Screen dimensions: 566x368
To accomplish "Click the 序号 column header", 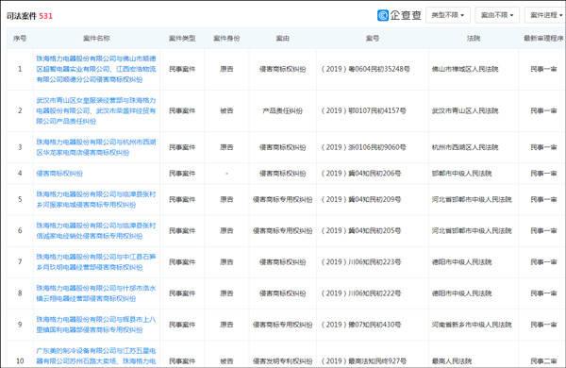I will [20, 38].
